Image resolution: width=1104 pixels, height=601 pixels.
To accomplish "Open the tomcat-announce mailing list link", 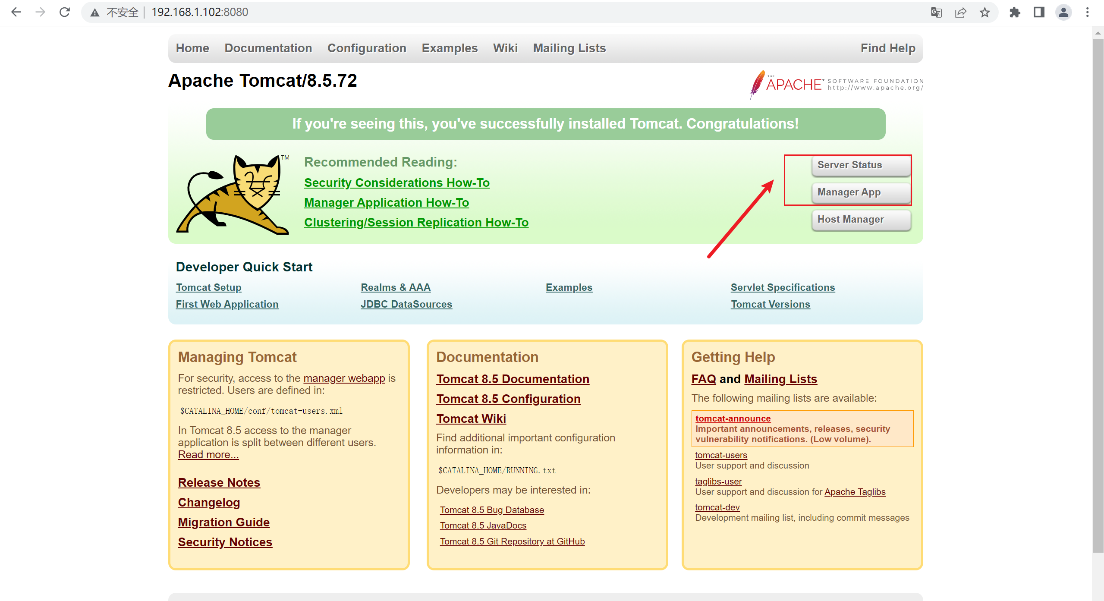I will tap(733, 418).
